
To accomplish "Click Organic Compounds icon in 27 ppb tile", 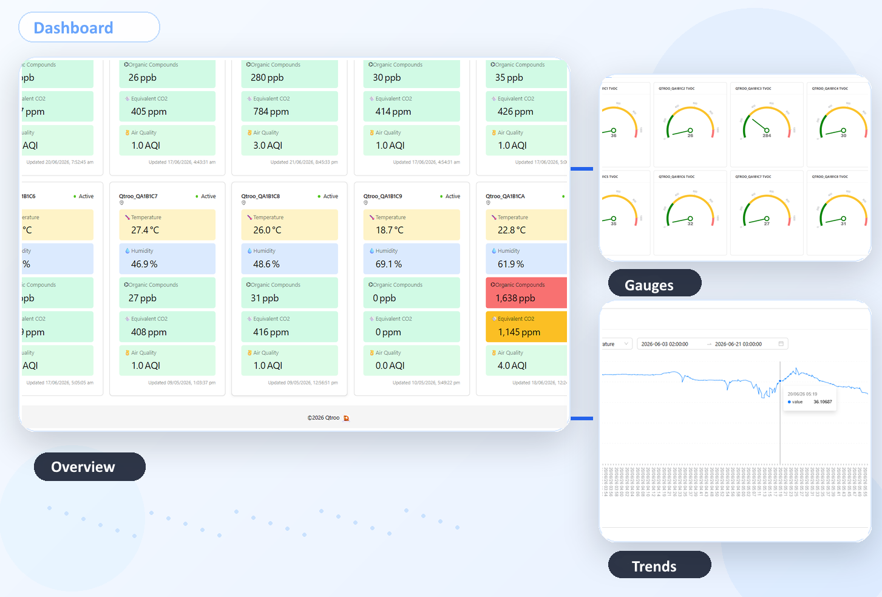I will coord(126,285).
